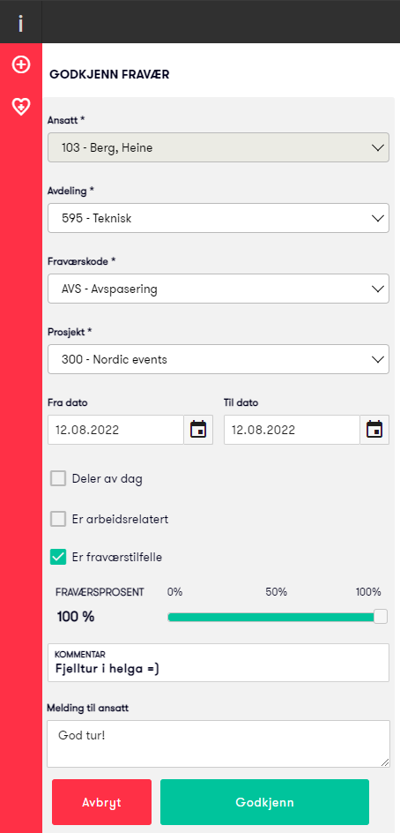Open the Fraværskode dropdown AVS - Avspasering

click(219, 289)
